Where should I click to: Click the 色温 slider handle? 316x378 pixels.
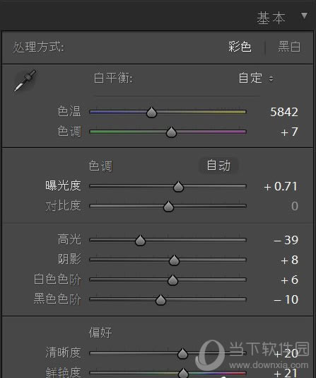[x=151, y=112]
